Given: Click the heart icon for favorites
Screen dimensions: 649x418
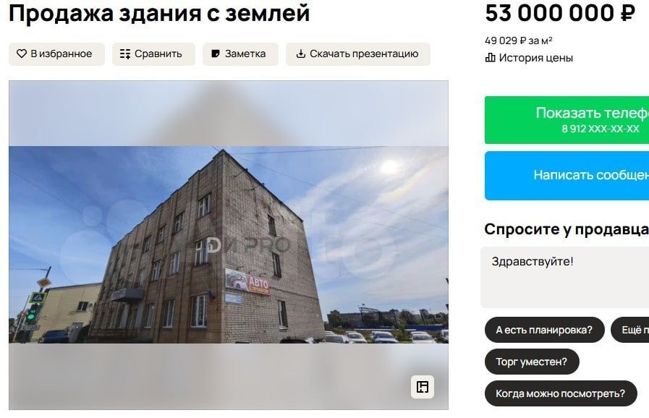Looking at the screenshot, I should (x=22, y=54).
